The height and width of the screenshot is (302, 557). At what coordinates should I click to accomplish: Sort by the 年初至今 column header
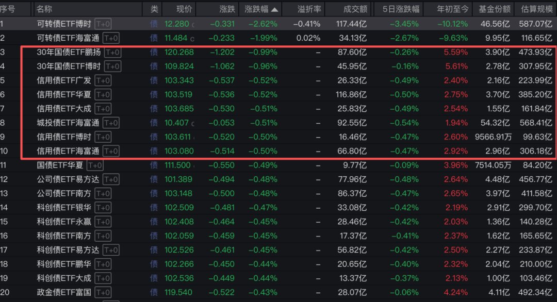click(453, 9)
